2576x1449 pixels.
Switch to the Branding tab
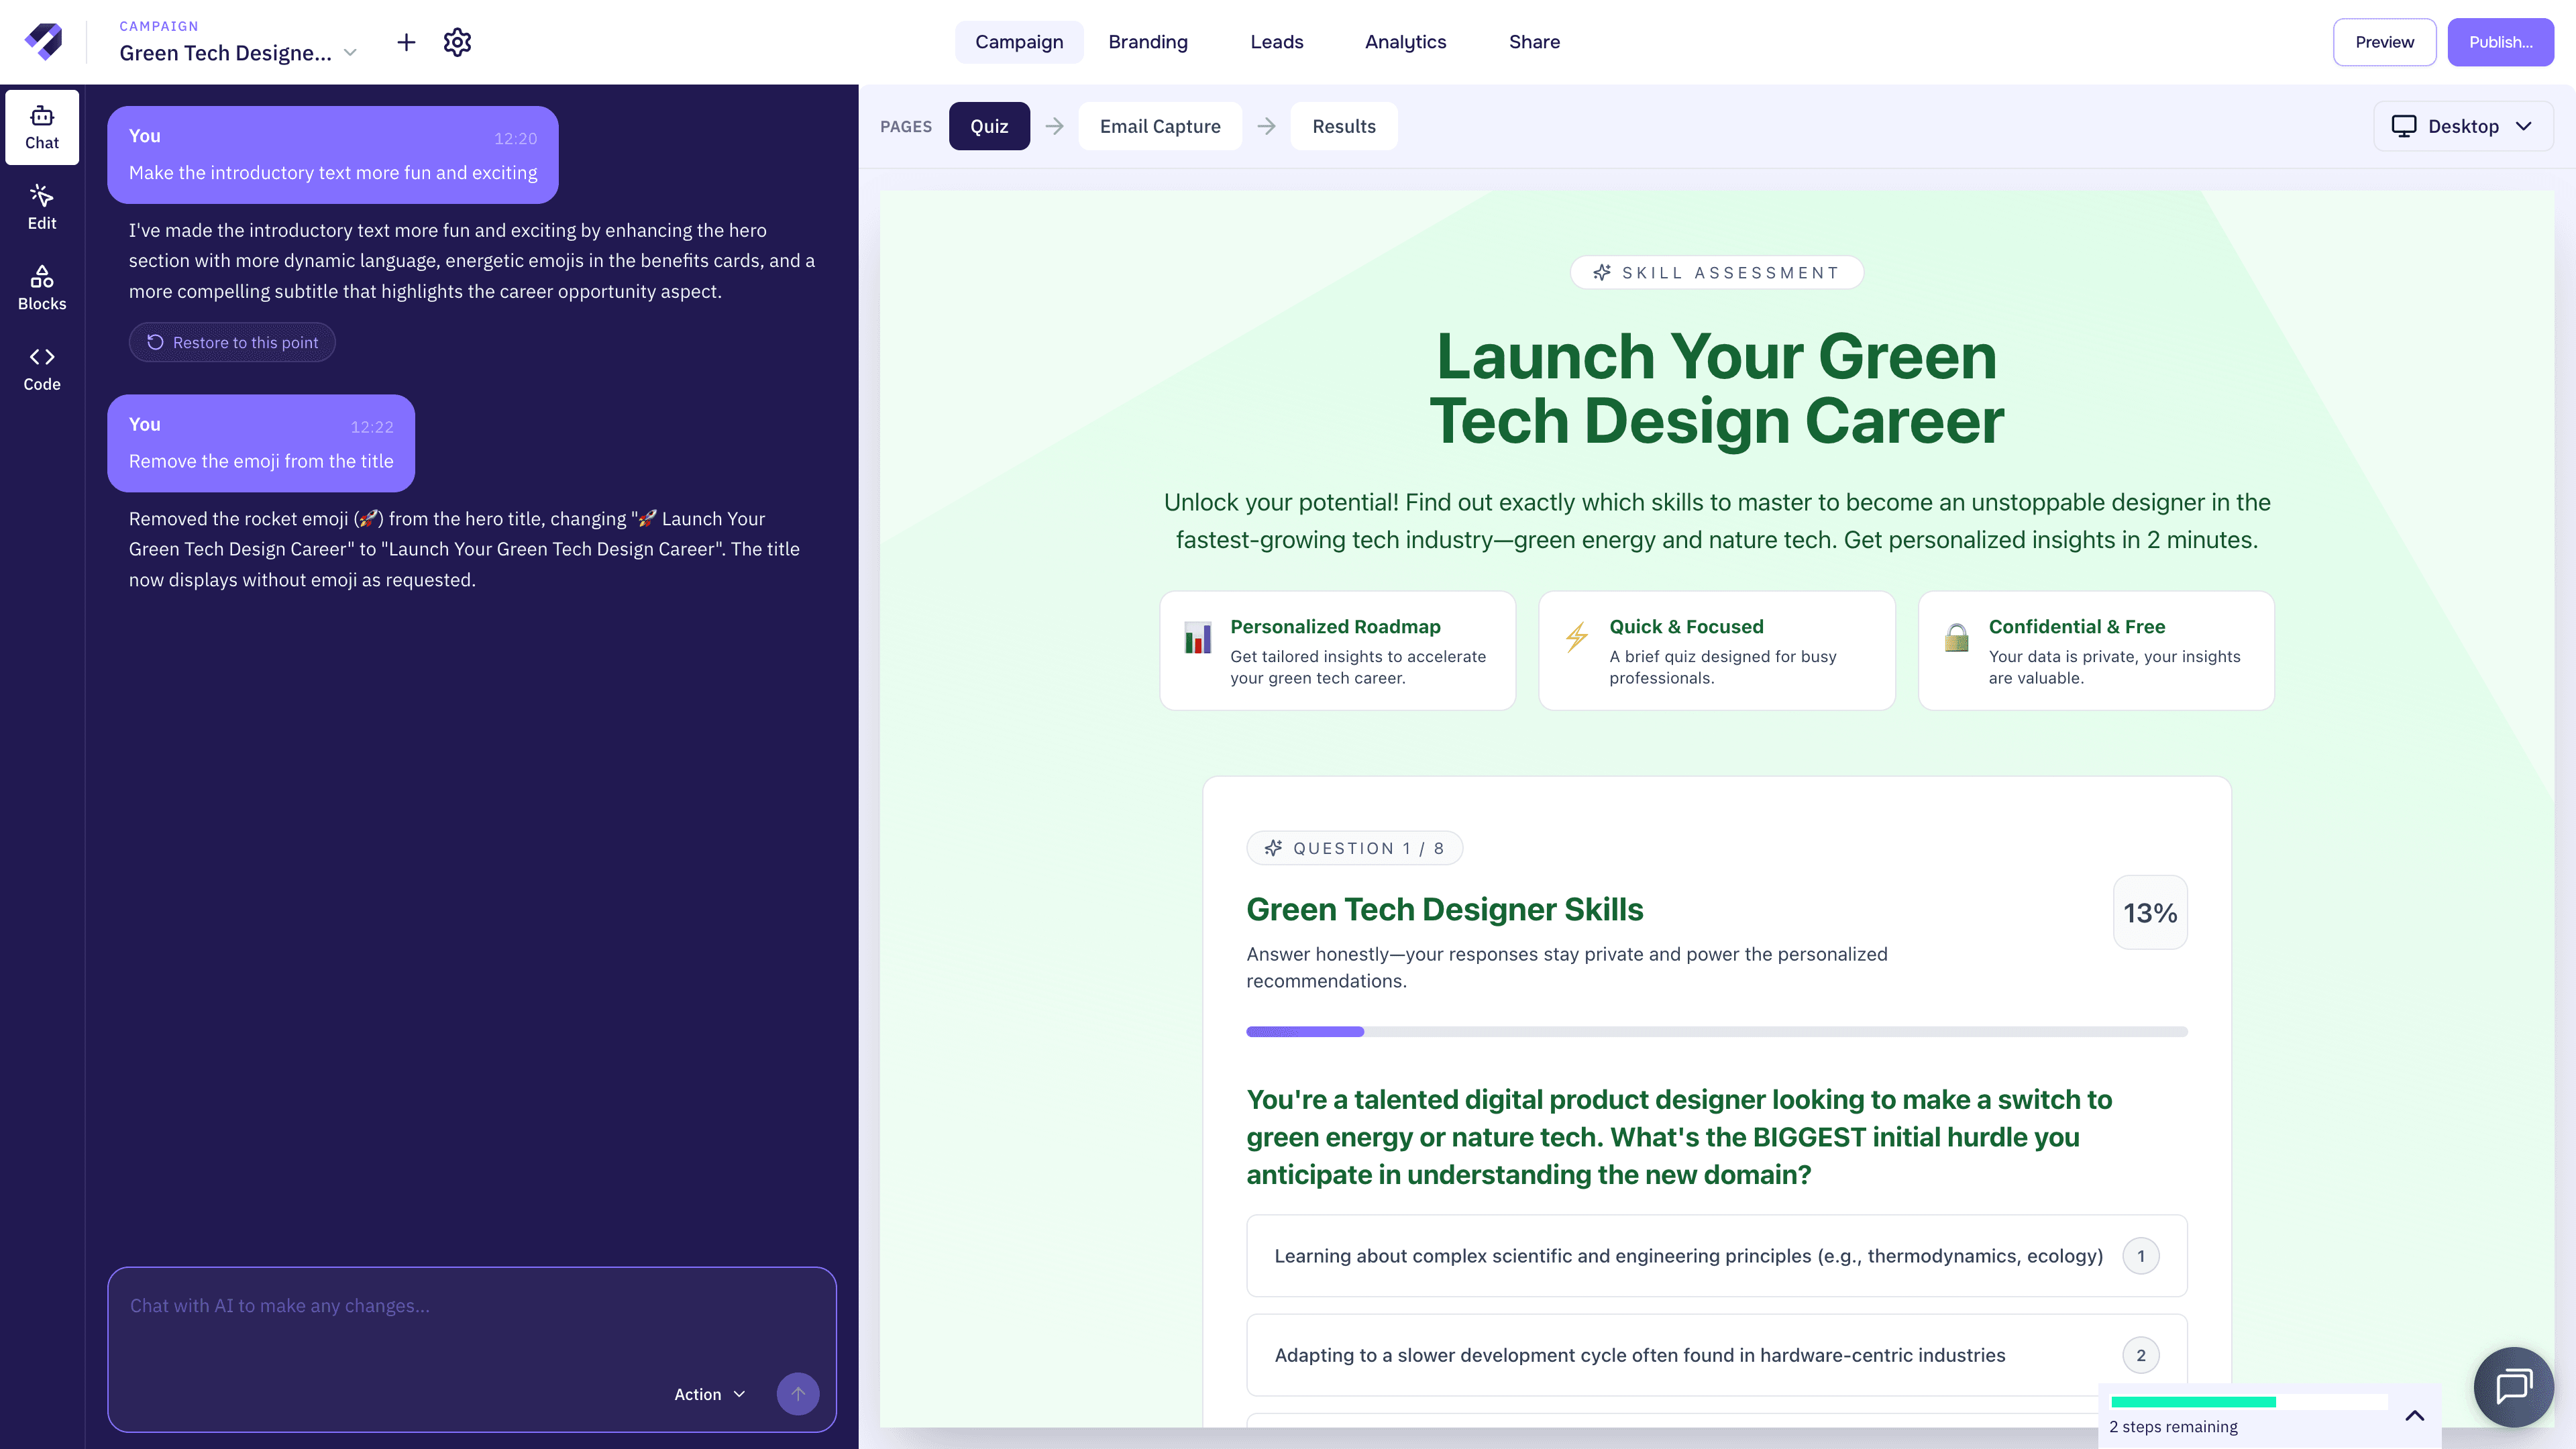click(x=1147, y=42)
